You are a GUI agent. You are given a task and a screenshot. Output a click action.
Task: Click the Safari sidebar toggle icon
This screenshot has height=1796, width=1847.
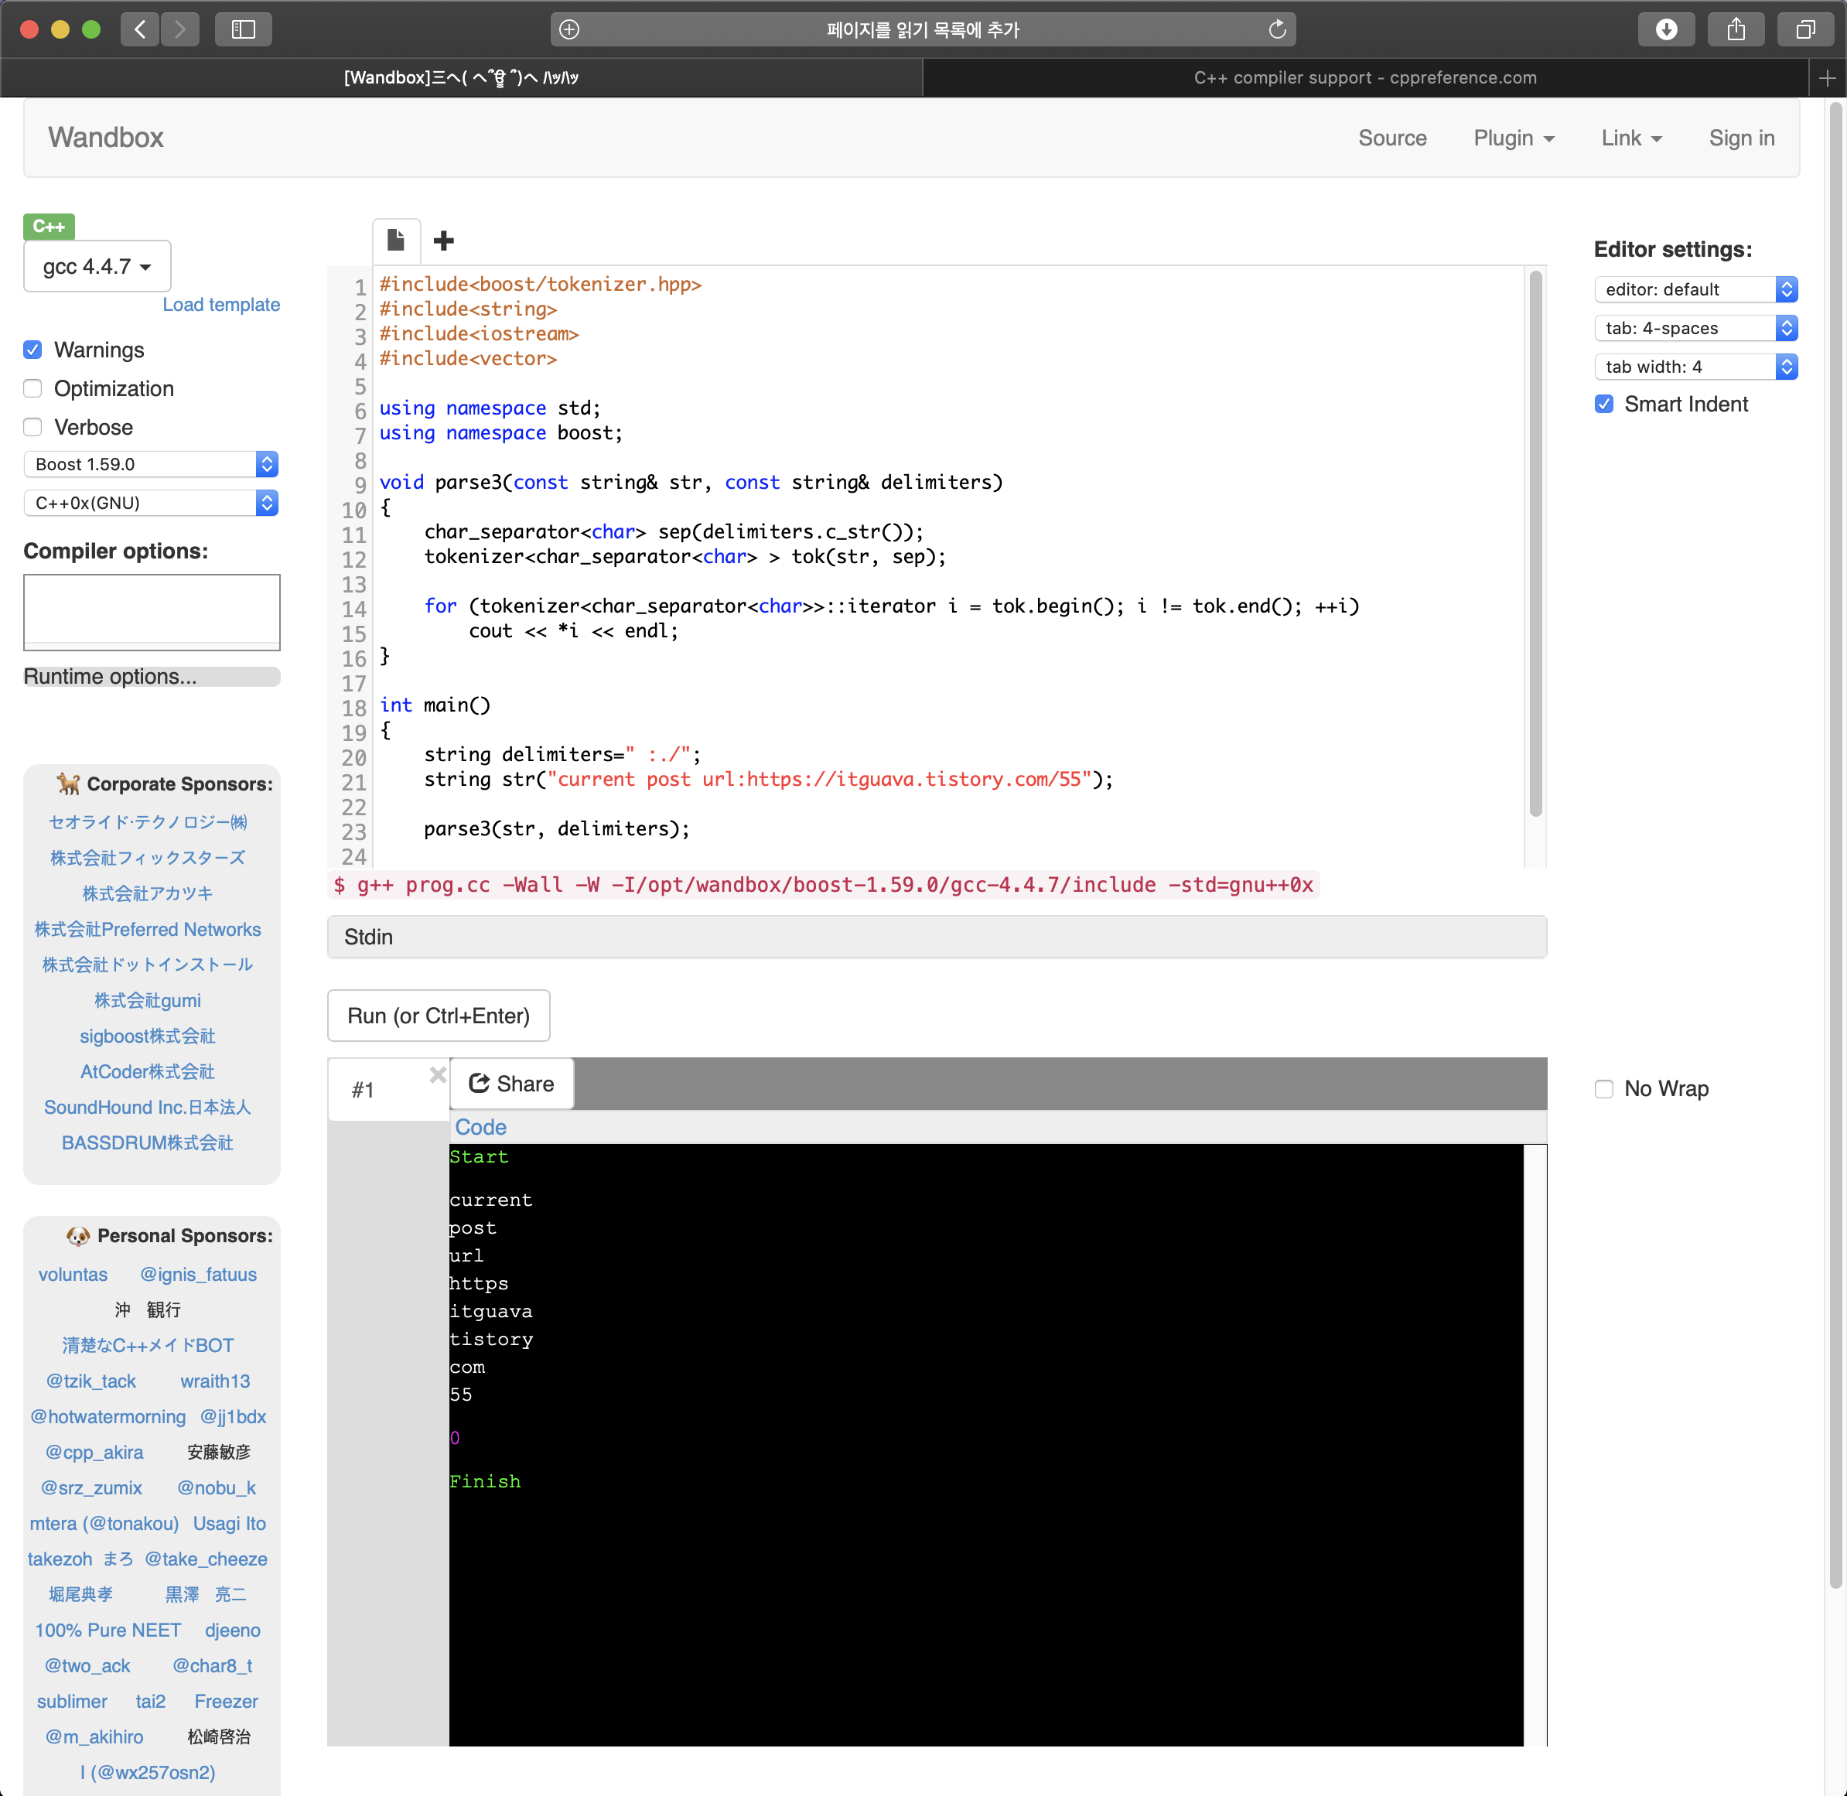[x=244, y=29]
